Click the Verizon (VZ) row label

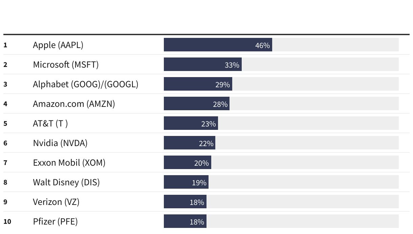(56, 202)
